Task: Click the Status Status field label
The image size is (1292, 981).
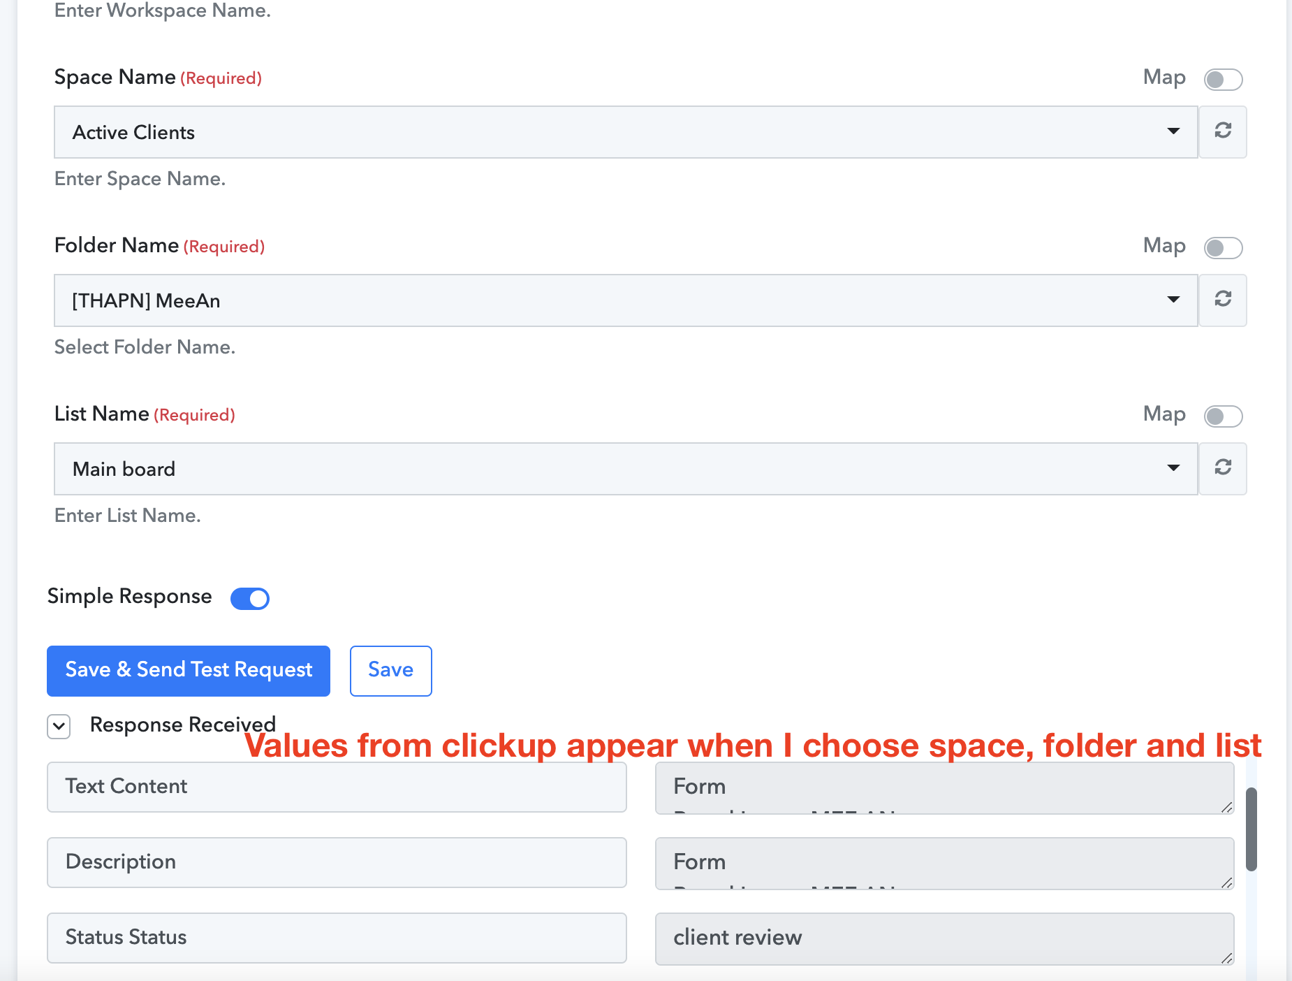Action: [337, 938]
